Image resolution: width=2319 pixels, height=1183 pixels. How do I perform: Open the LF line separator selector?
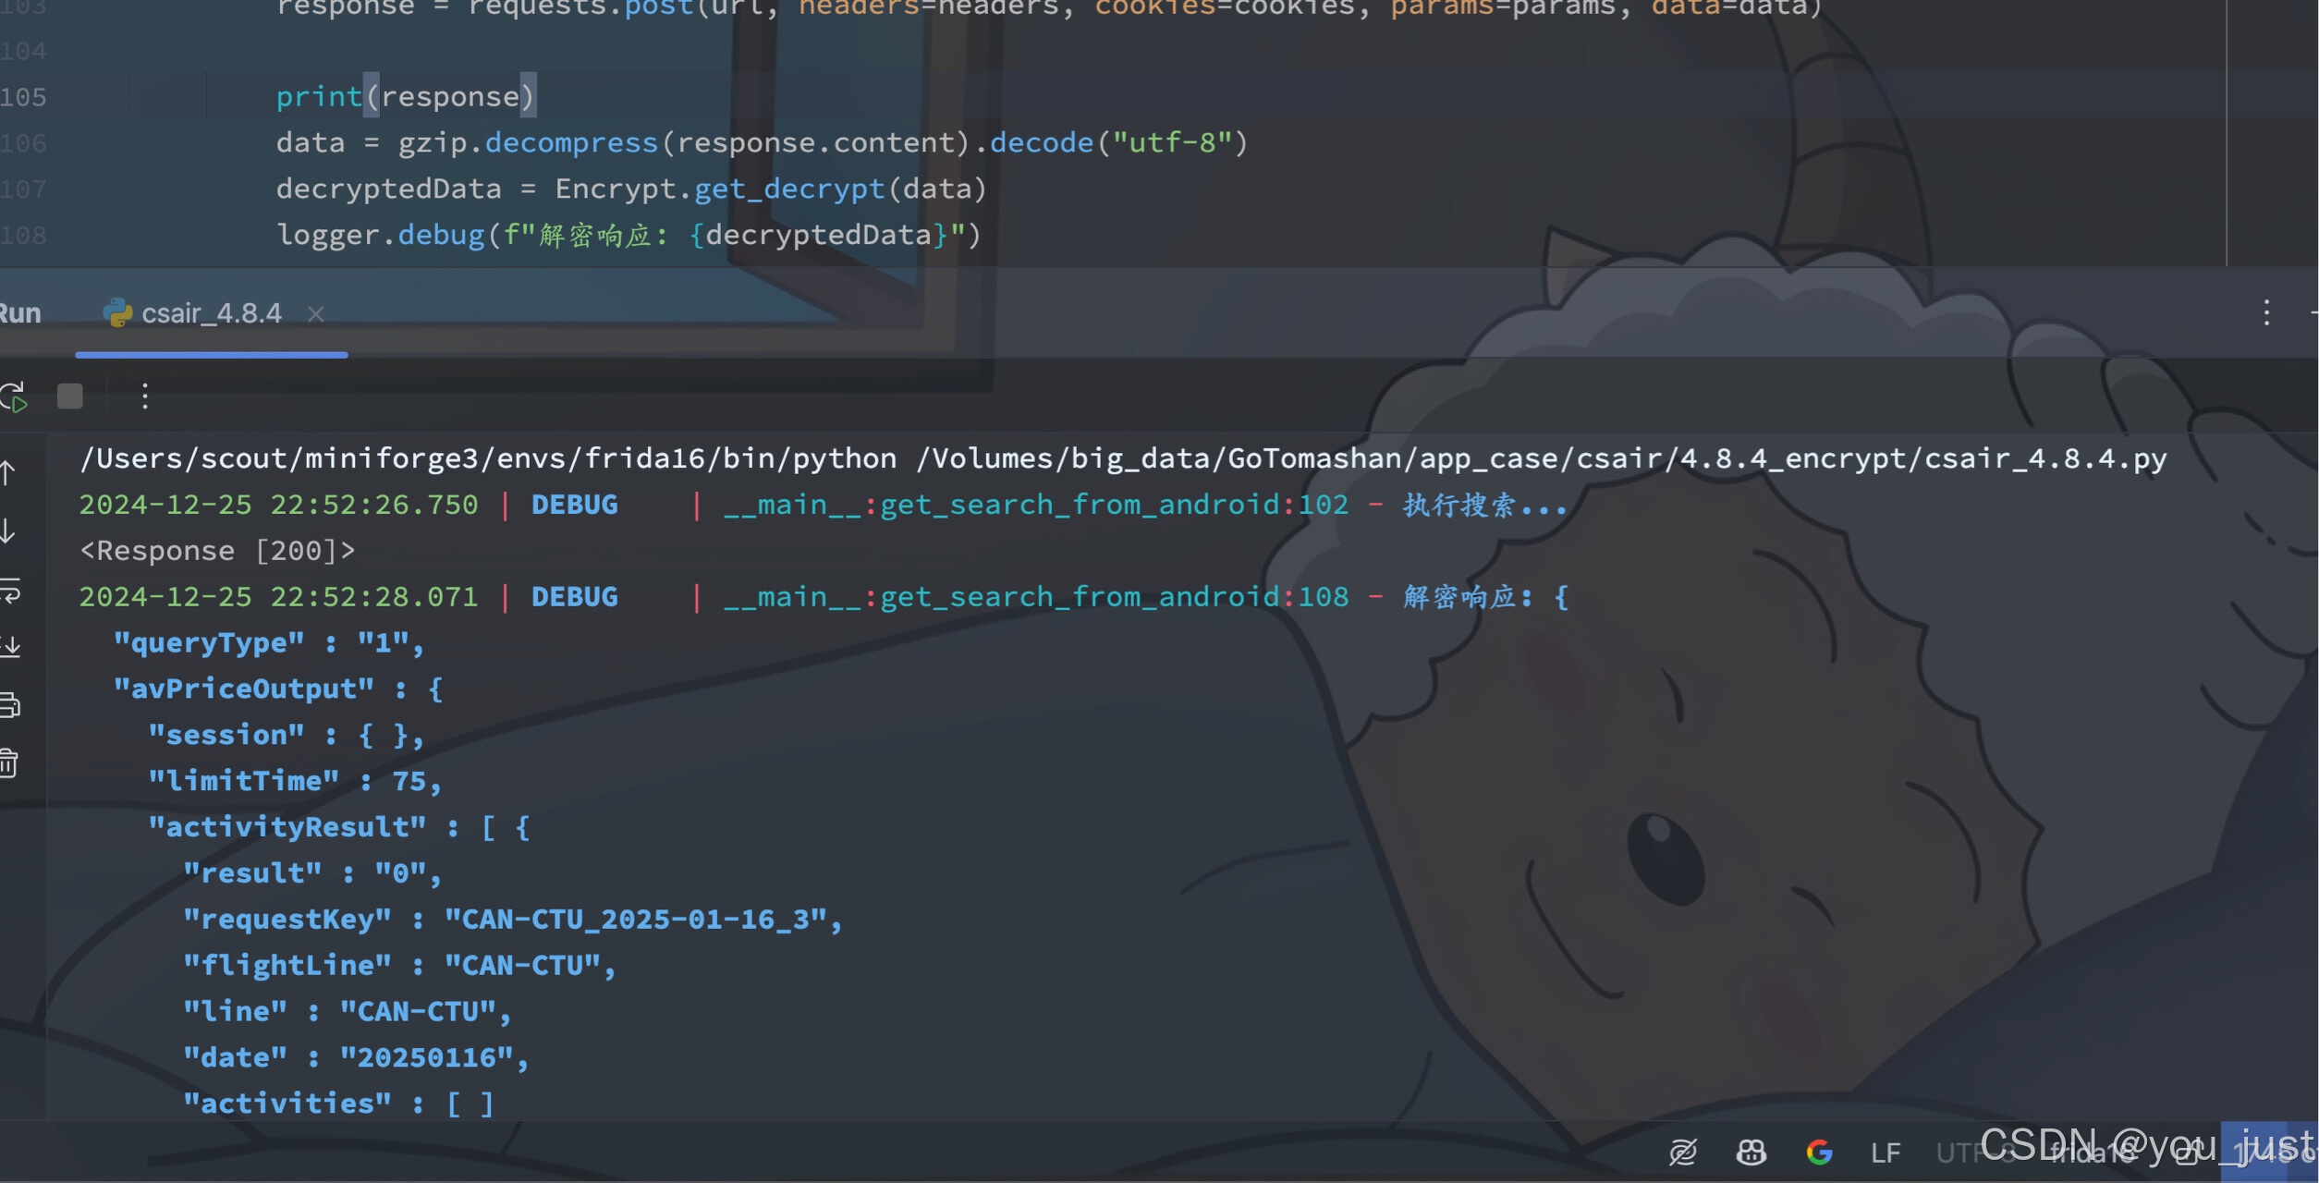point(1886,1153)
